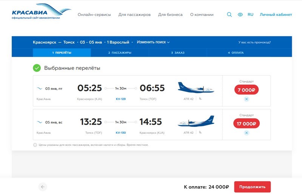Image resolution: width=302 pixels, height=196 pixels.
Task: Open the RU language selector
Action: 250,15
